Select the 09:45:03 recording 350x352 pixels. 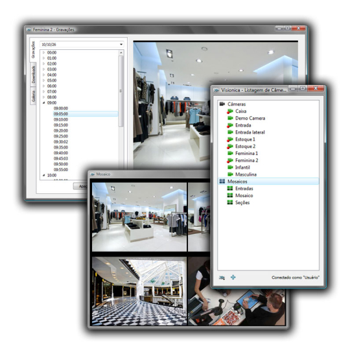(61, 158)
